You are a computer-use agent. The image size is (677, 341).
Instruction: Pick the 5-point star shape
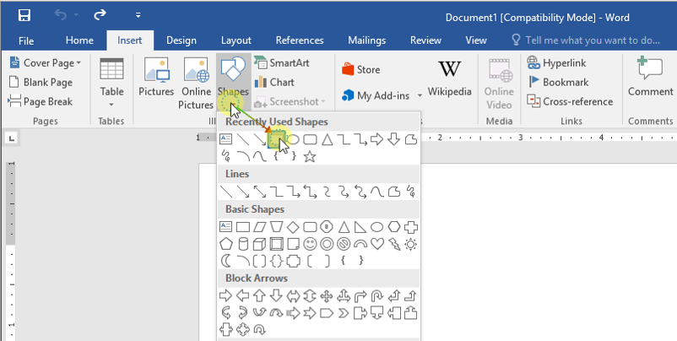point(309,156)
